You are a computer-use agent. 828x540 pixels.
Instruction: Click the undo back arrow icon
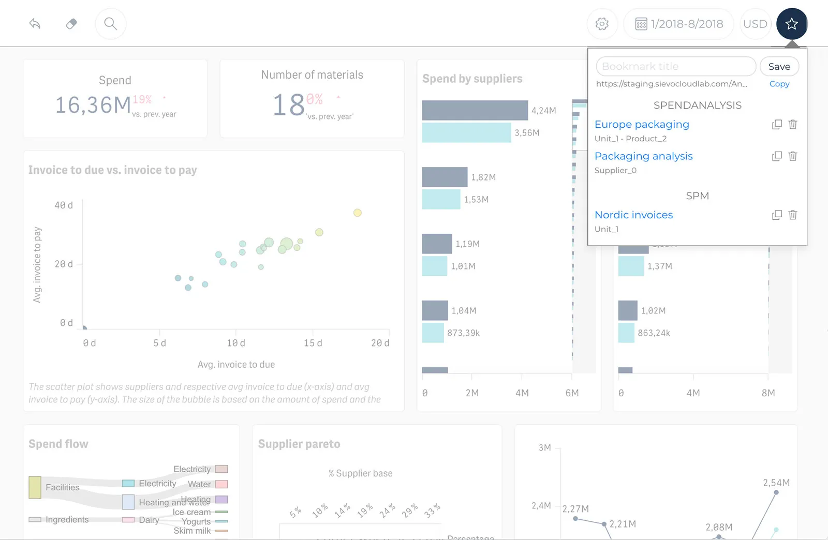35,24
